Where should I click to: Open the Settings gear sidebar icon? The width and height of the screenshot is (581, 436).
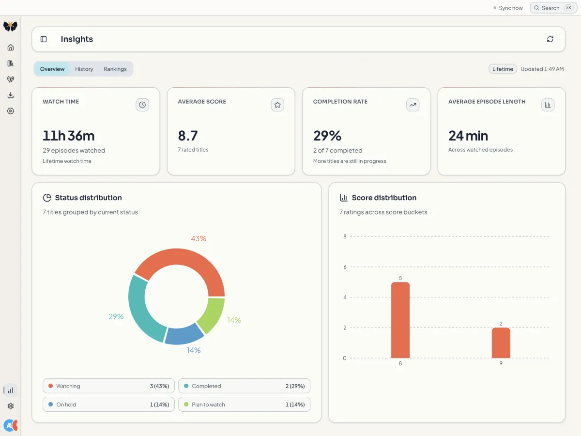click(11, 406)
